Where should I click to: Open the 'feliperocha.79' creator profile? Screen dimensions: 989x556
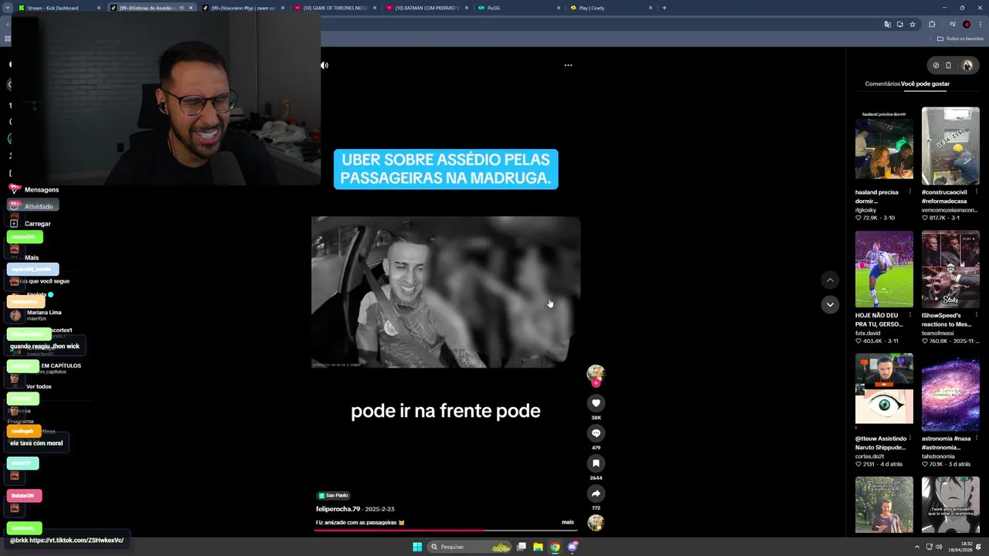338,509
